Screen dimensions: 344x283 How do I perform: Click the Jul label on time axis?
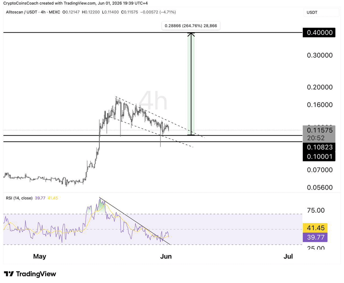click(x=288, y=256)
